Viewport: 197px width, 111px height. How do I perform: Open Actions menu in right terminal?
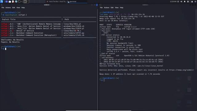(x=107, y=8)
